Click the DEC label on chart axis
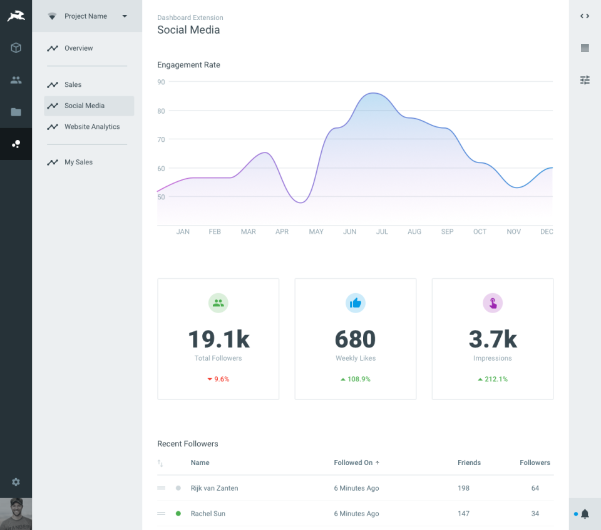 click(547, 231)
